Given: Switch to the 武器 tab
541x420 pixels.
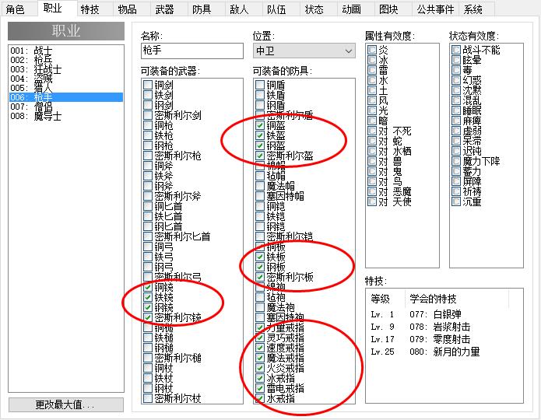Looking at the screenshot, I should 164,9.
